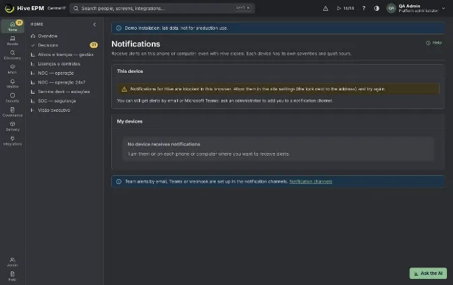Click the warning icon in blocked notifications alert
This screenshot has height=285, width=453.
(124, 89)
